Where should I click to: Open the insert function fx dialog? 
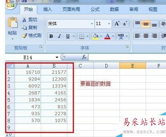click(84, 57)
